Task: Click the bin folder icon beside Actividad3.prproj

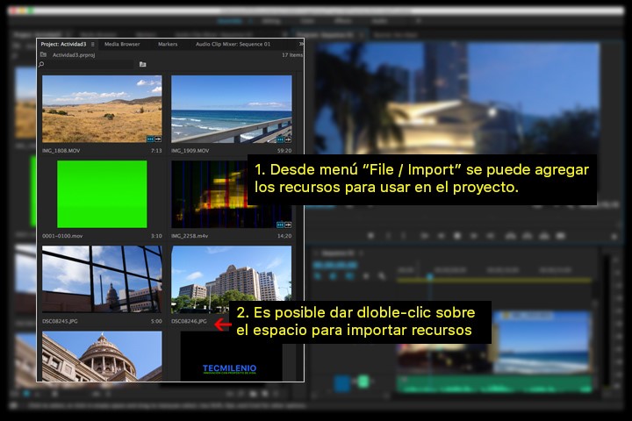Action: [44, 54]
